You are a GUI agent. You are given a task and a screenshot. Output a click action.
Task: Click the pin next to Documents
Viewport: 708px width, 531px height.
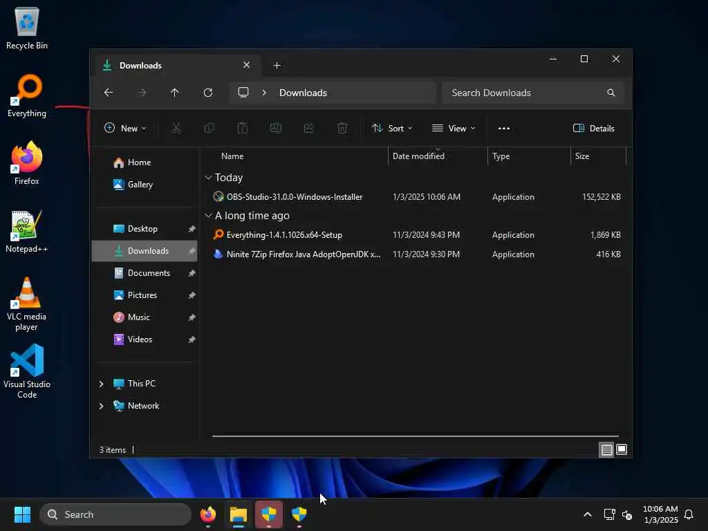pyautogui.click(x=192, y=273)
